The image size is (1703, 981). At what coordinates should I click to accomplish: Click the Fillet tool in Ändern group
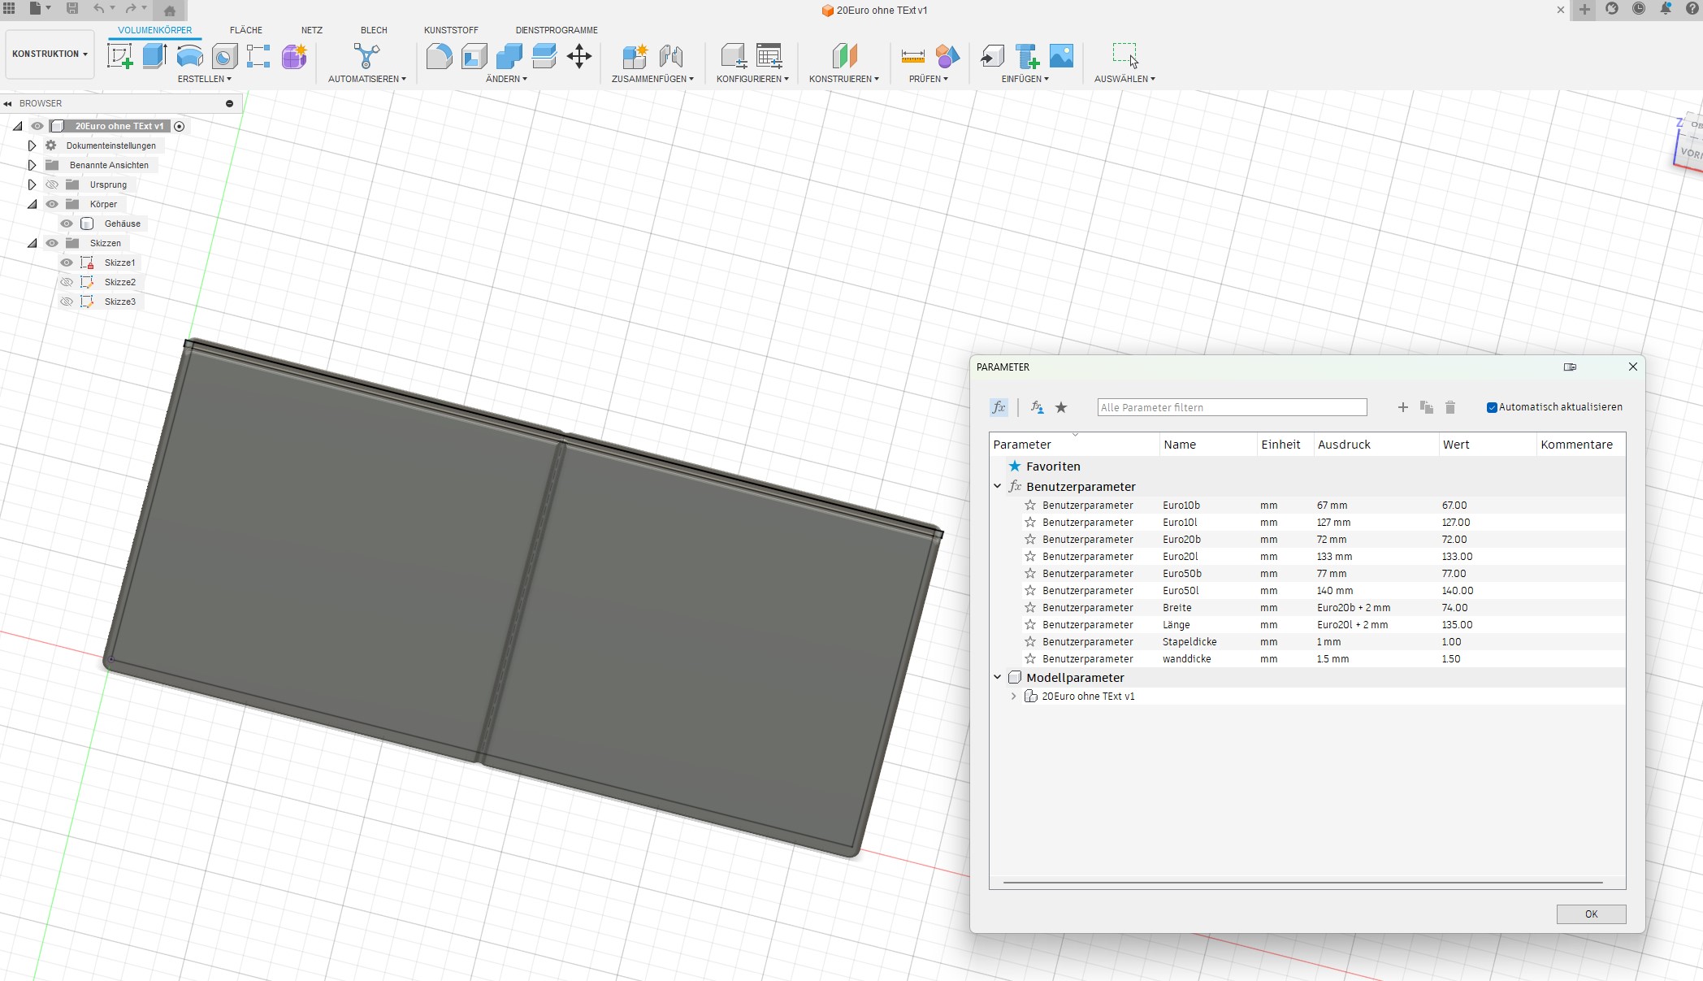tap(439, 56)
